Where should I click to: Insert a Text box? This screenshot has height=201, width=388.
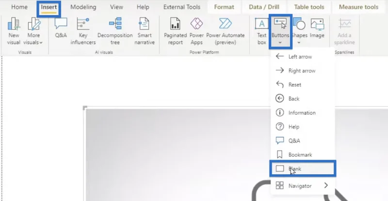pyautogui.click(x=261, y=31)
